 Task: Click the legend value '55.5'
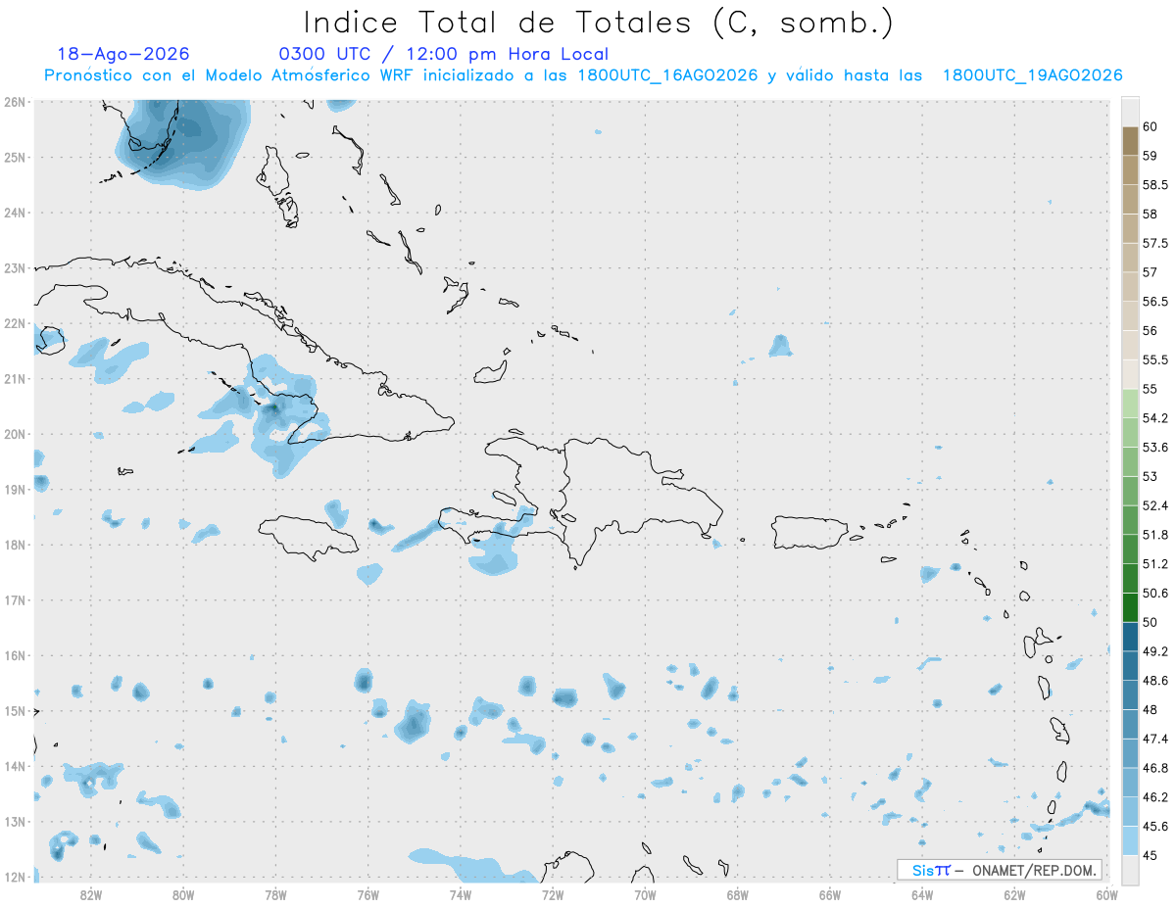1154,359
